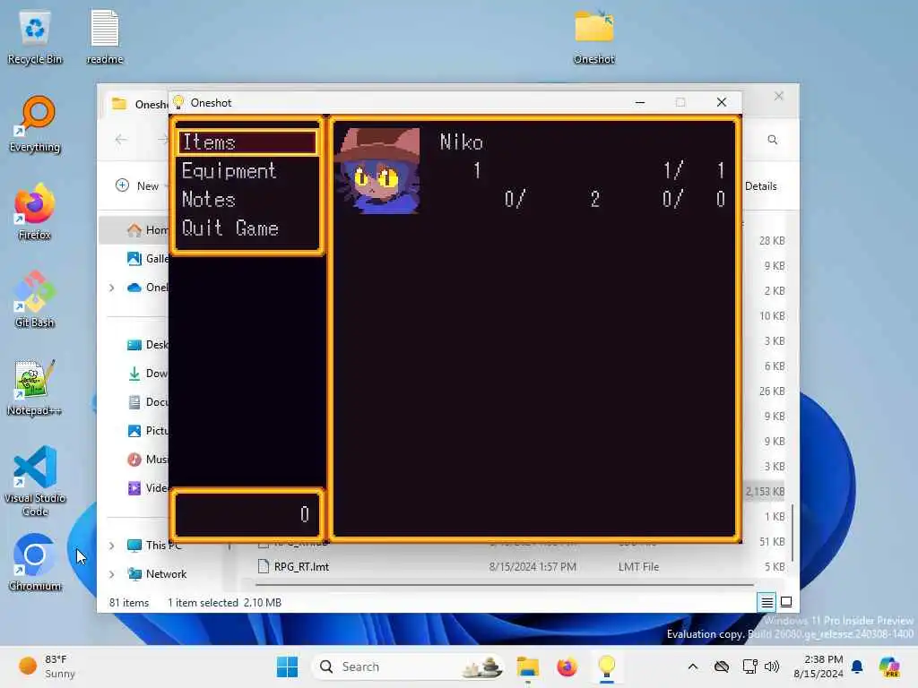The width and height of the screenshot is (918, 688).
Task: Minimize the Oneshot game window
Action: pos(640,102)
